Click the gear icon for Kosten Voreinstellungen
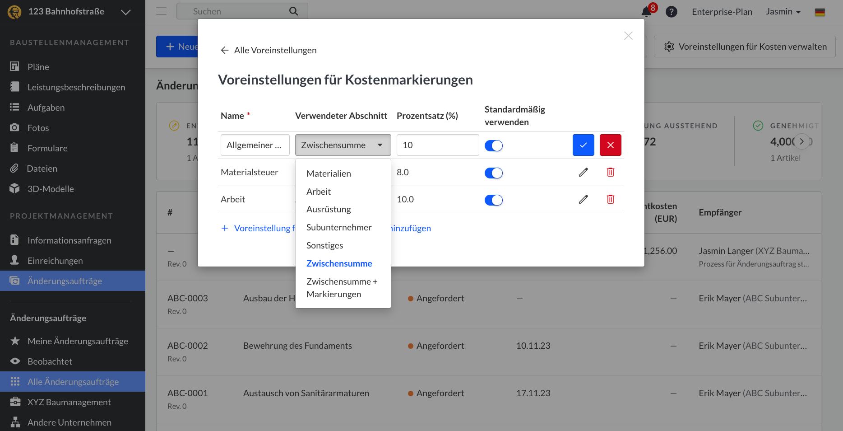 pyautogui.click(x=669, y=47)
